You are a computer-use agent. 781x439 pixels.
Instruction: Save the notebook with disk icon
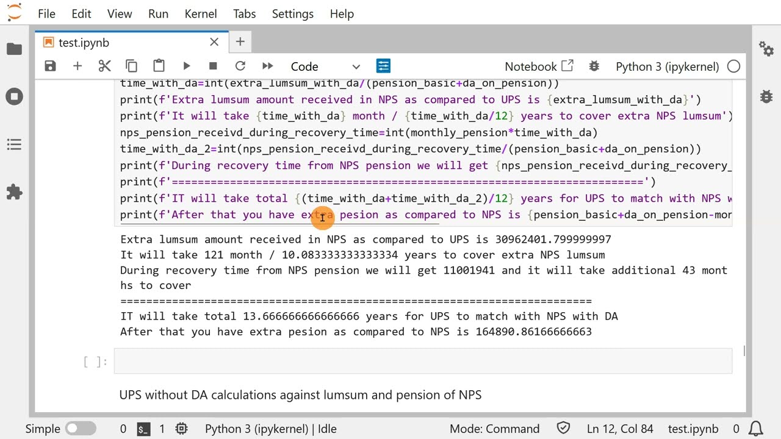51,66
